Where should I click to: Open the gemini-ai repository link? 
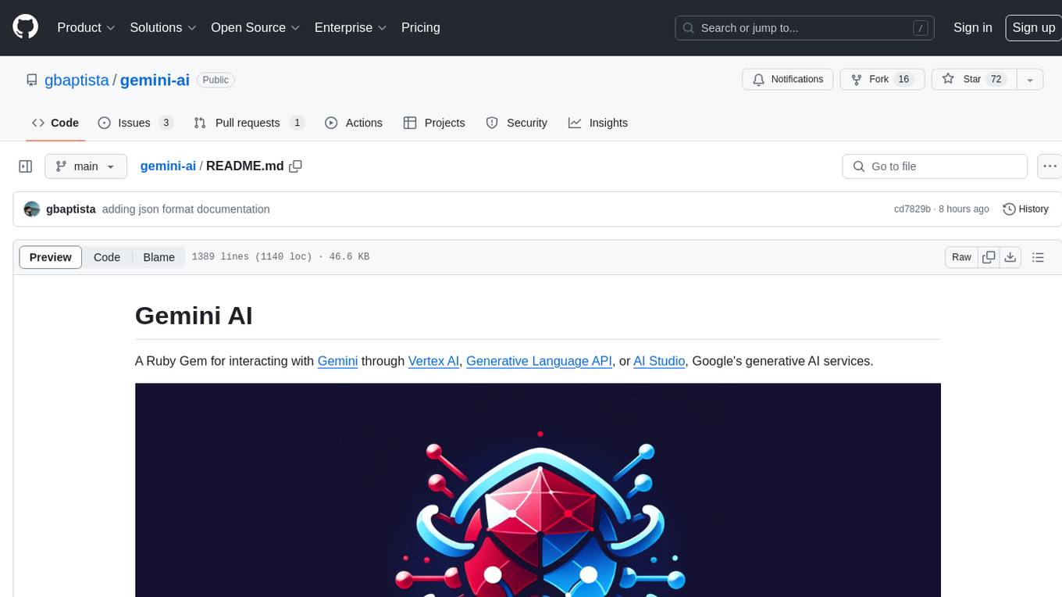point(155,80)
